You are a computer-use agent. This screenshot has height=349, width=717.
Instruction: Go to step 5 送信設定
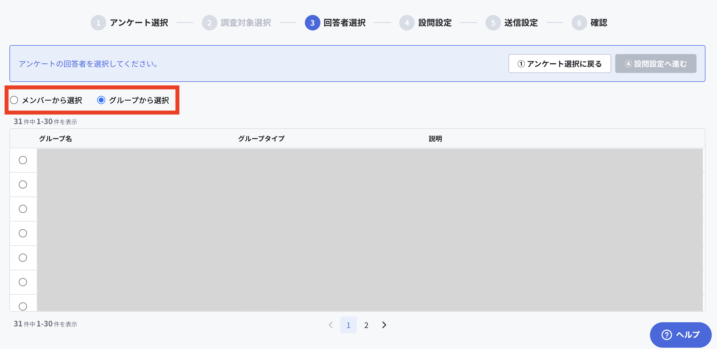[x=511, y=23]
